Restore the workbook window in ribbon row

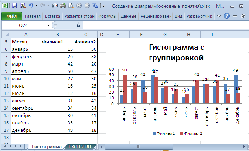pos(243,16)
